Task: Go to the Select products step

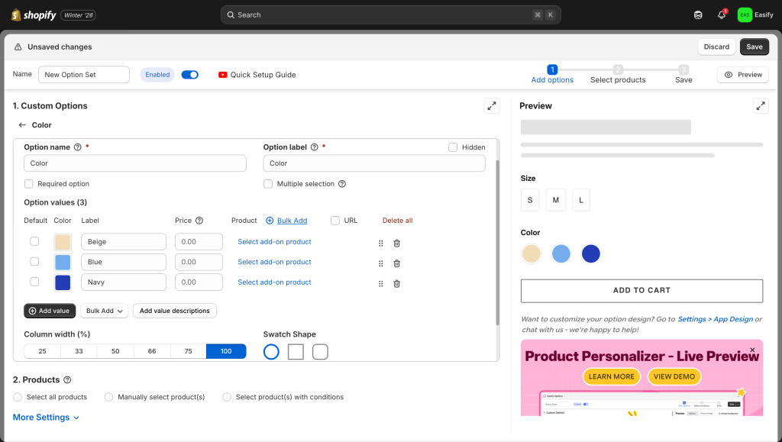Action: tap(618, 74)
